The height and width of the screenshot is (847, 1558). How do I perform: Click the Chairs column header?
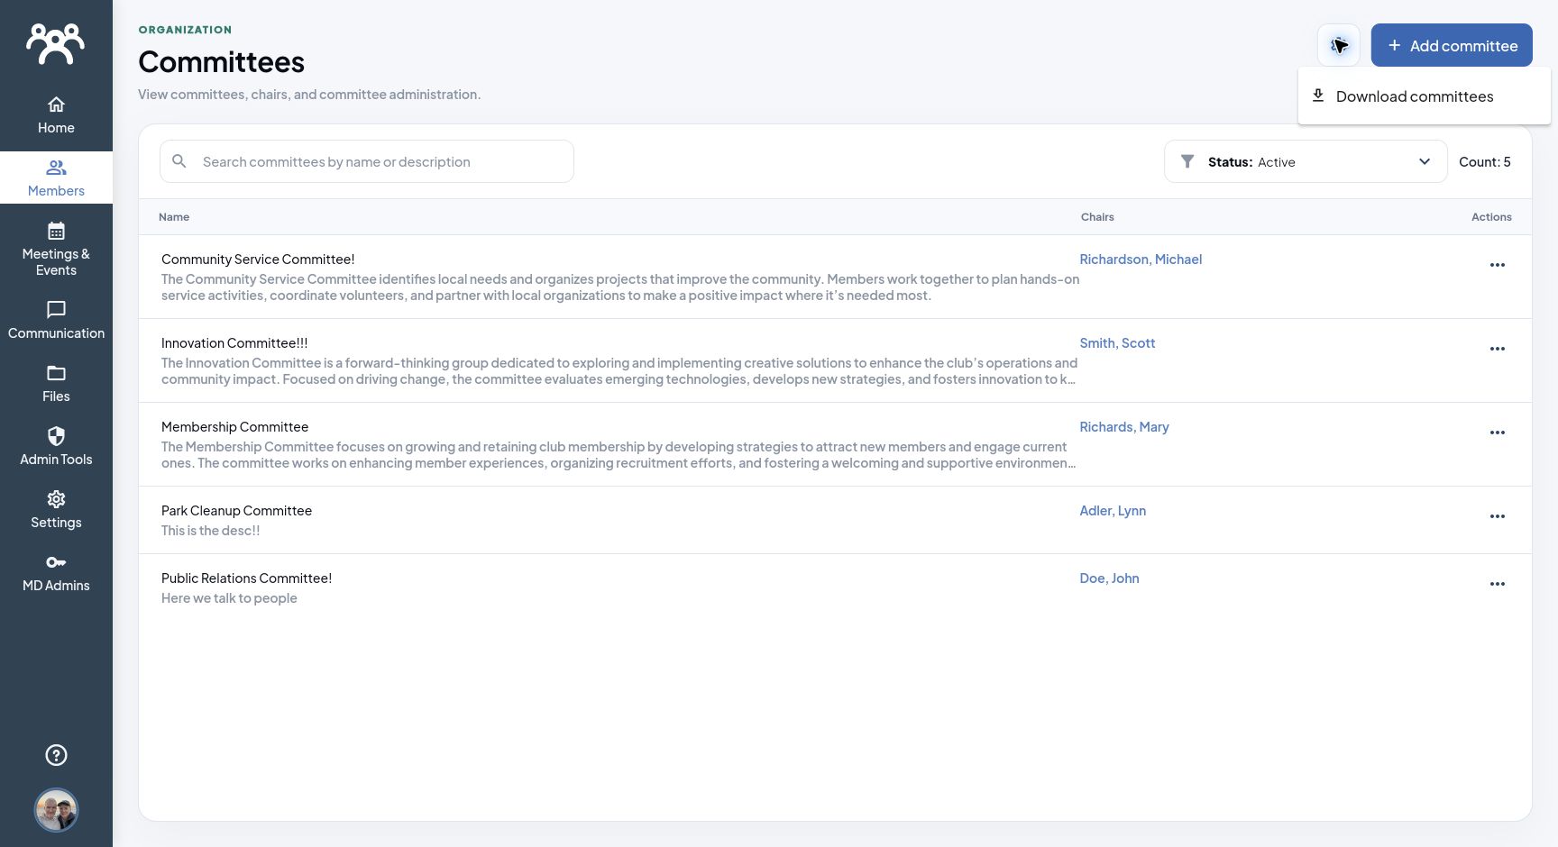(x=1097, y=217)
